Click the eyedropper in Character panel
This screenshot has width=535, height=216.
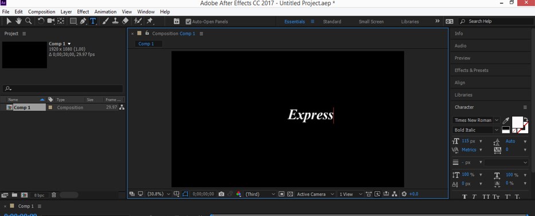506,121
